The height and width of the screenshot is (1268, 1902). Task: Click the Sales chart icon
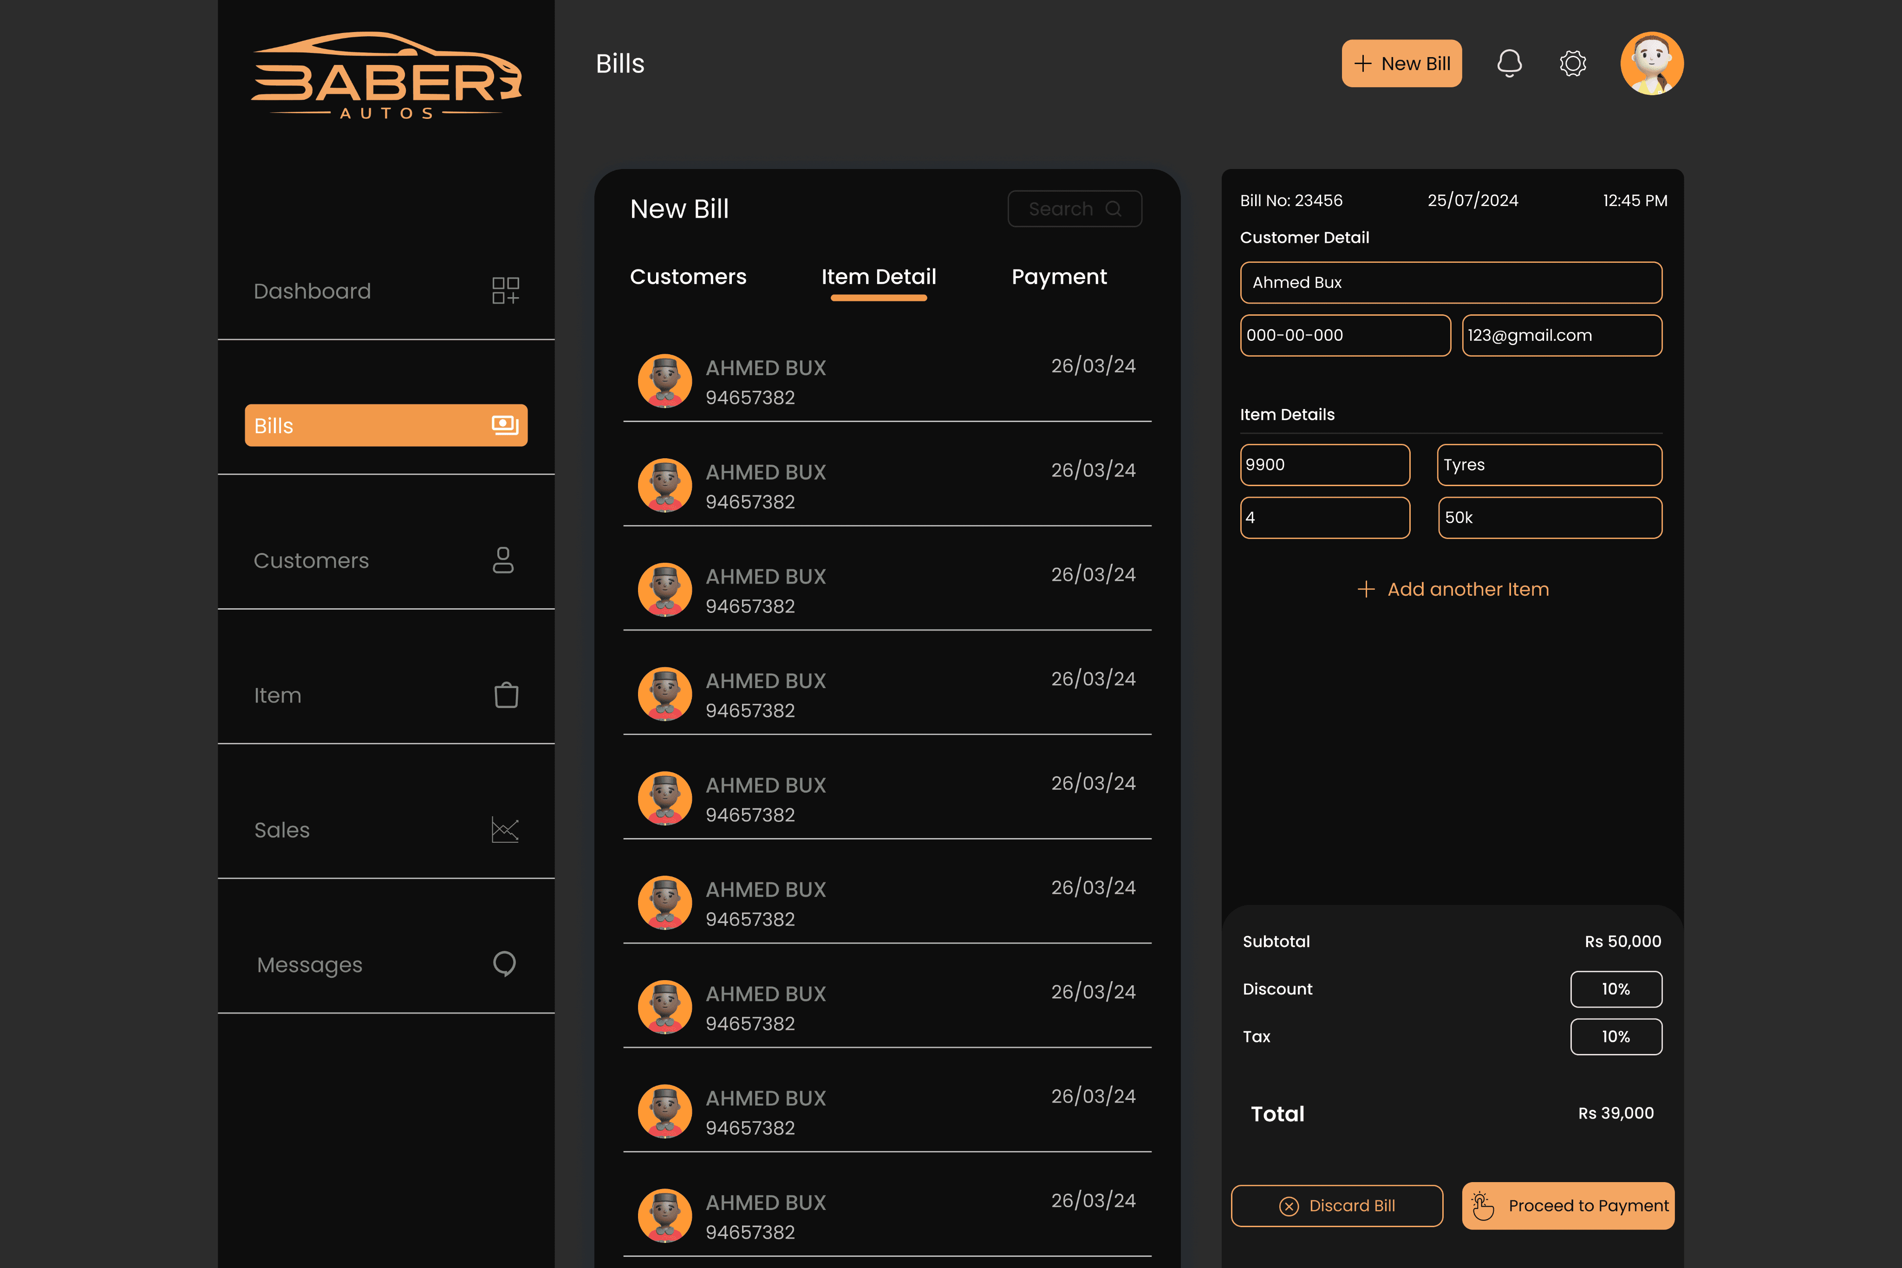pos(505,830)
